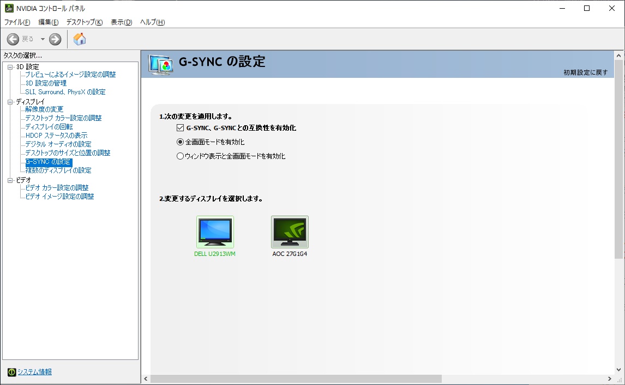Open the 表示(D) menu
The width and height of the screenshot is (625, 385).
click(121, 22)
